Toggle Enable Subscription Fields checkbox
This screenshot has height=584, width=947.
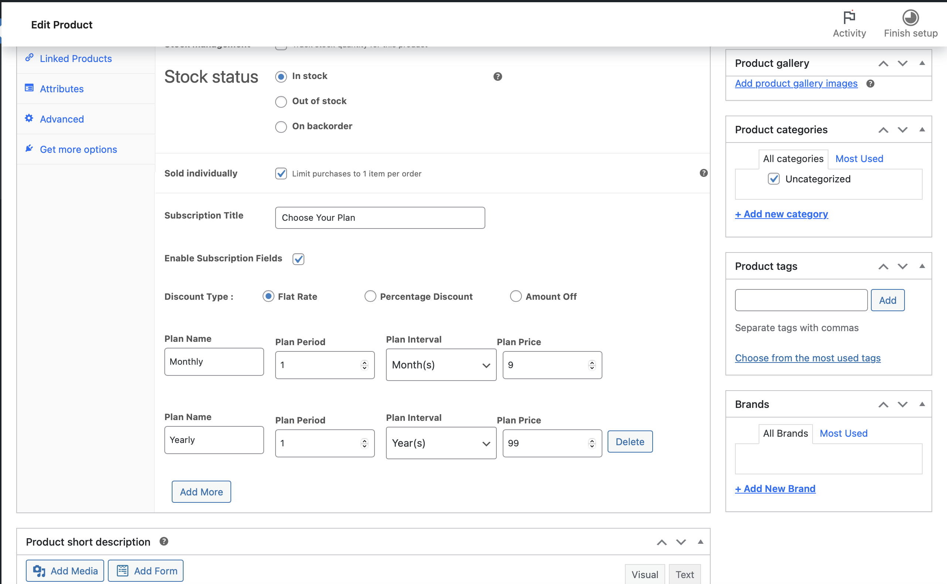tap(298, 259)
